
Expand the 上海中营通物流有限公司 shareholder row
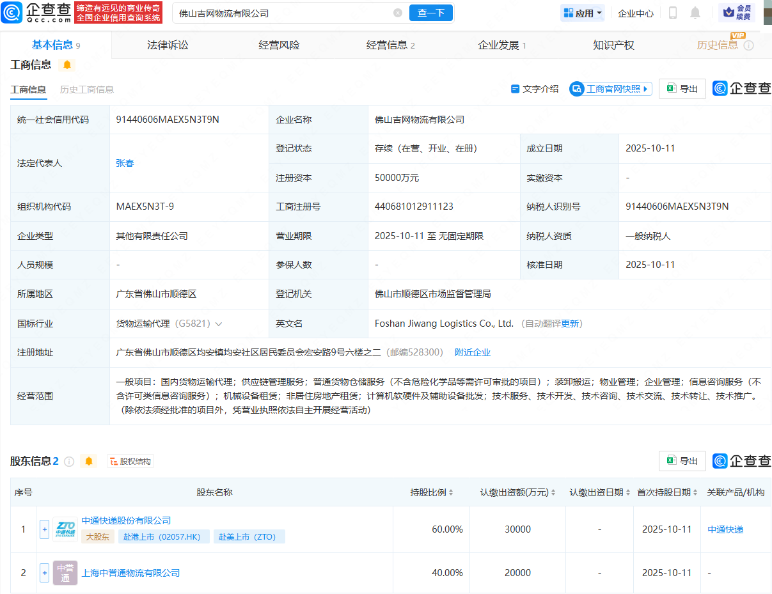coord(44,573)
